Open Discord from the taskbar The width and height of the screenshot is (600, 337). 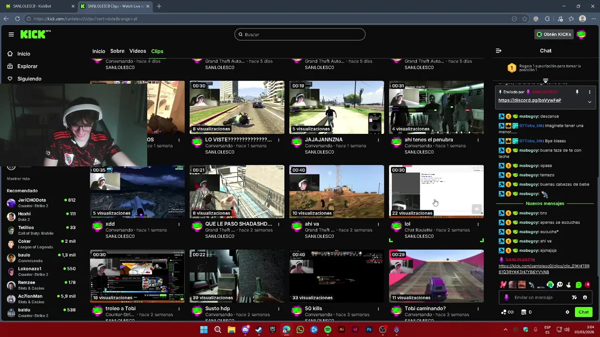pyautogui.click(x=245, y=330)
